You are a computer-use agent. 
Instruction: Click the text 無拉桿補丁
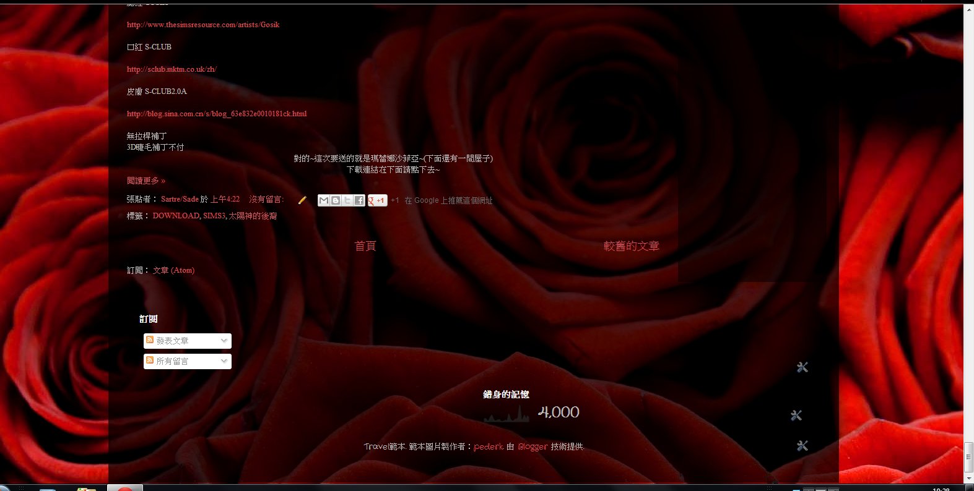coord(147,136)
